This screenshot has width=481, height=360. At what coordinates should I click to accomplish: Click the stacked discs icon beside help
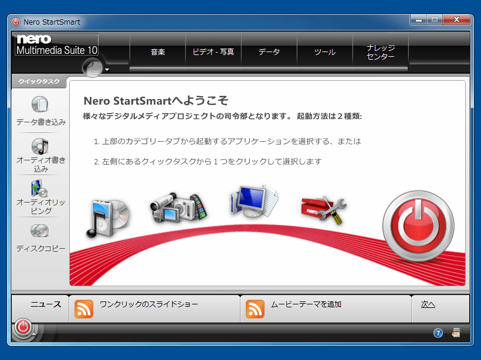[456, 332]
